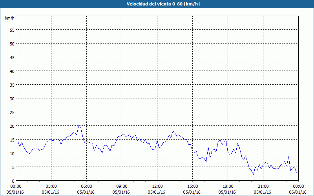314x196 pixels.
Task: Click the y-axis value 55
Action: (12, 30)
